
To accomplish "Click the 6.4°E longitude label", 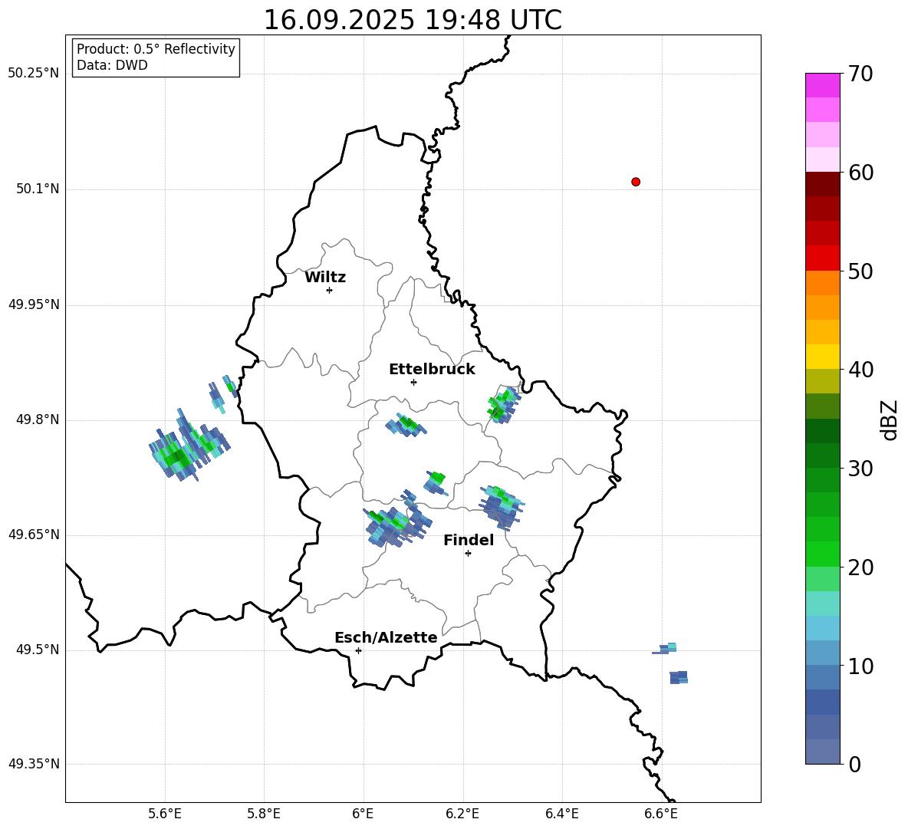I will tap(561, 814).
